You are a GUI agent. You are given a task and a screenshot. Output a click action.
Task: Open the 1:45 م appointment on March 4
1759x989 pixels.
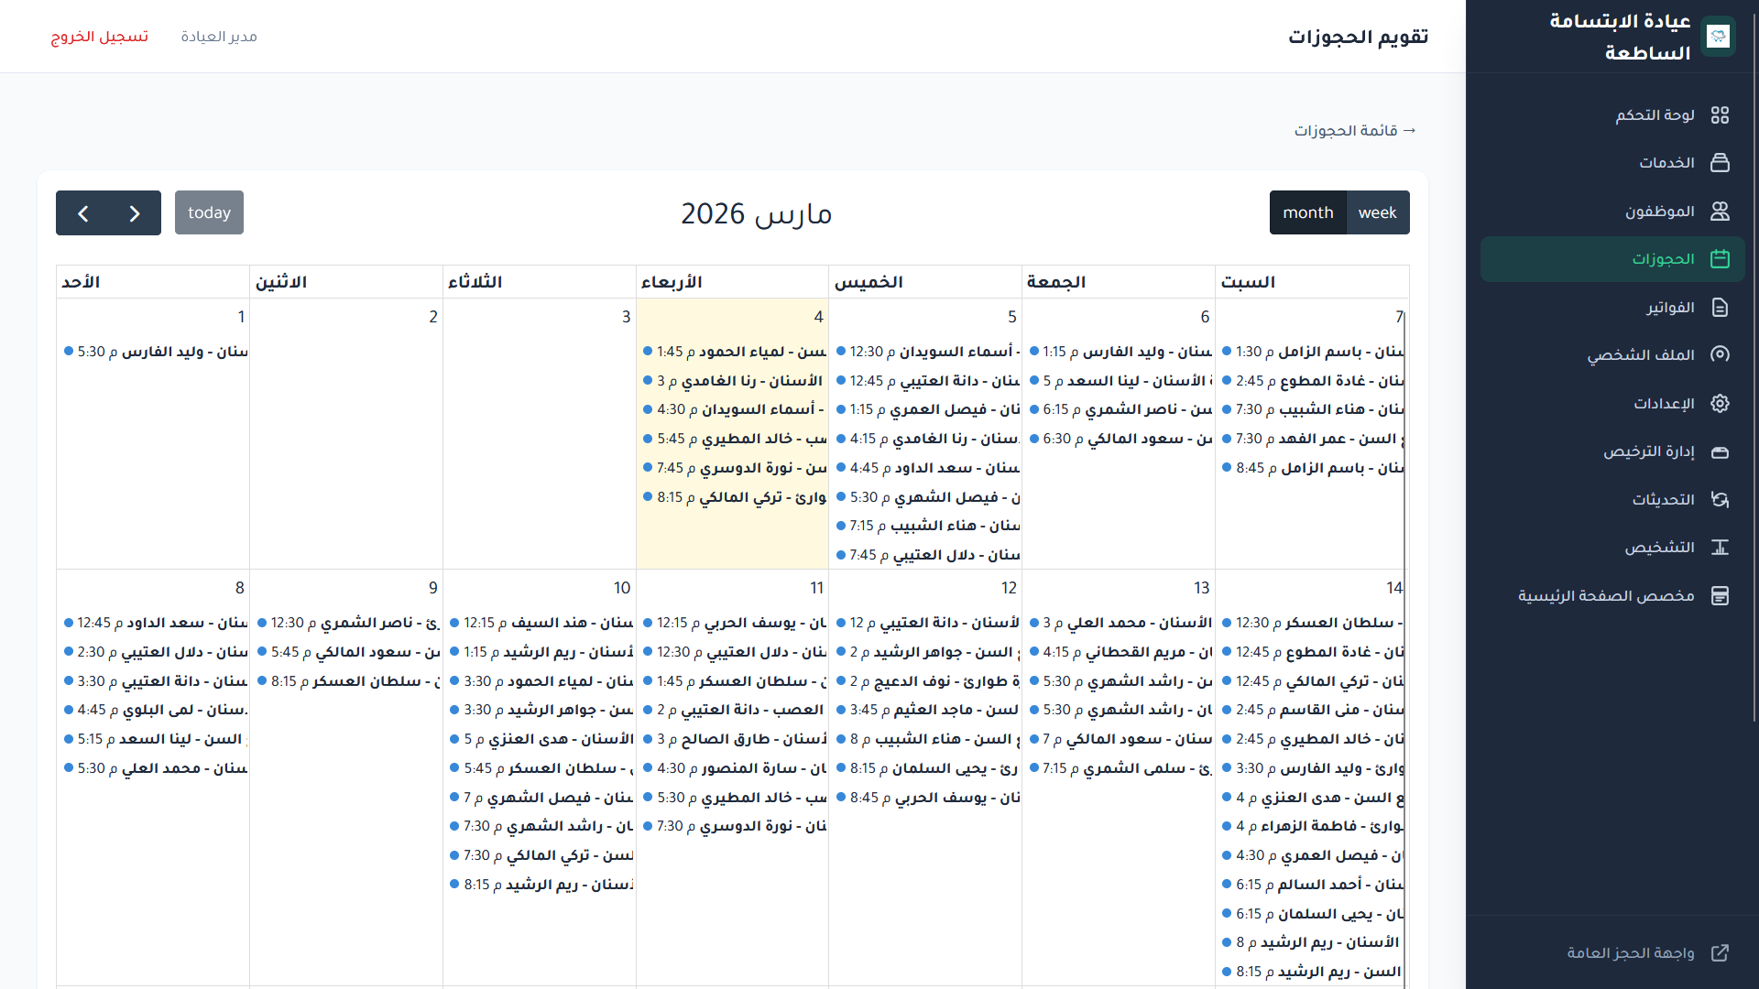tap(735, 352)
